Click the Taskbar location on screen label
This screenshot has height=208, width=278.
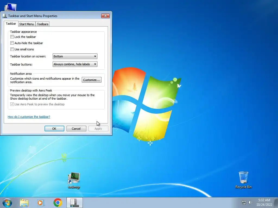pyautogui.click(x=28, y=56)
